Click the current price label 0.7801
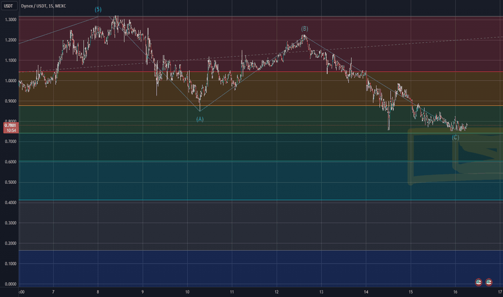Viewport: 503px width, 297px height. (x=11, y=125)
